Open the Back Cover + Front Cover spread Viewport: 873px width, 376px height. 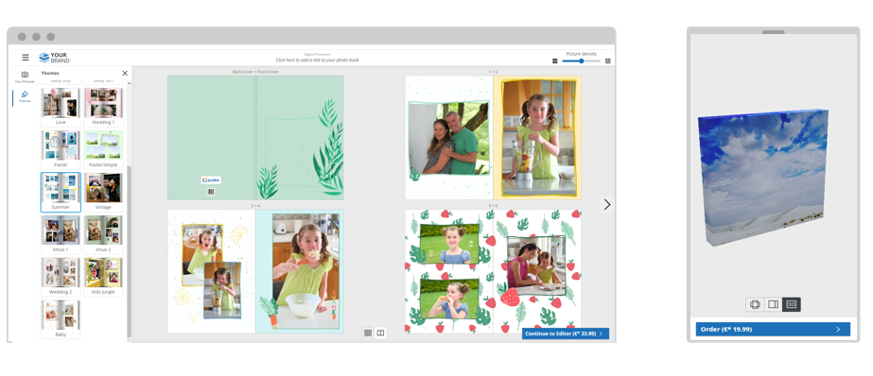[x=255, y=138]
